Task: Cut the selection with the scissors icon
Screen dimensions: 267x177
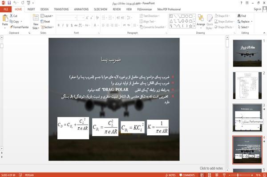Action: click(x=12, y=16)
